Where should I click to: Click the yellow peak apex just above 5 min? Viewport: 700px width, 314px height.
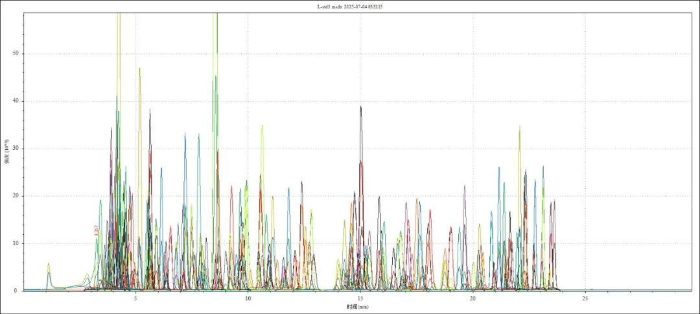(139, 68)
